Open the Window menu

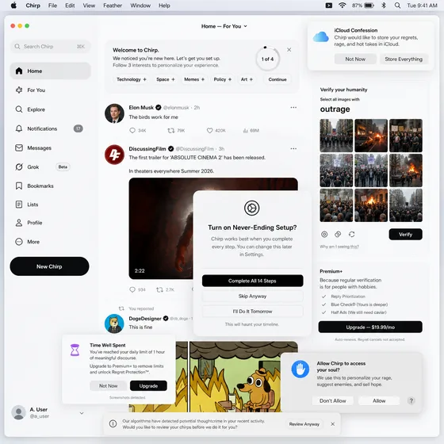(140, 6)
